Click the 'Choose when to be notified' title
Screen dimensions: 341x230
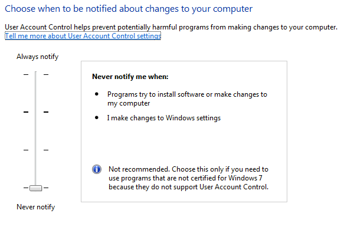point(129,9)
